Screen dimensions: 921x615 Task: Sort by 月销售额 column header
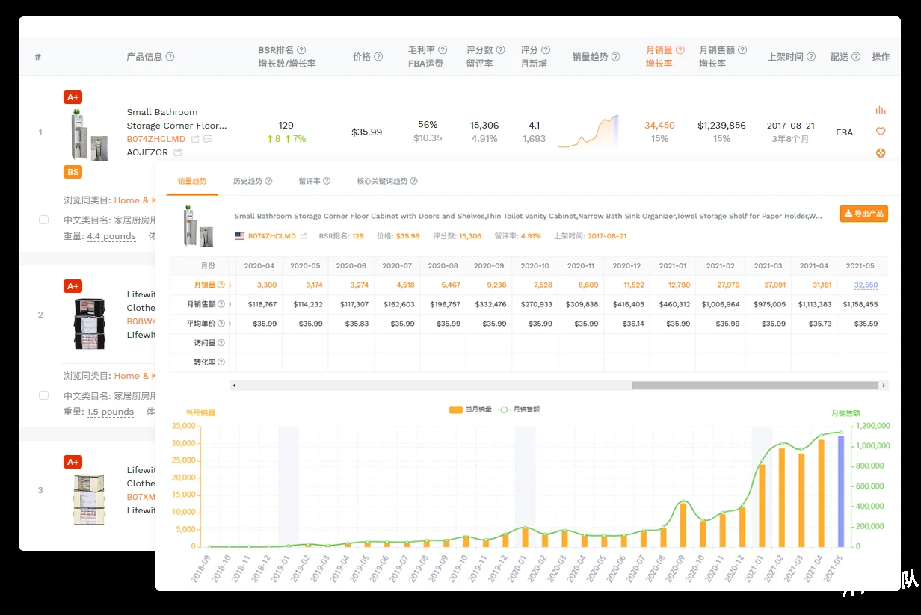tap(718, 50)
